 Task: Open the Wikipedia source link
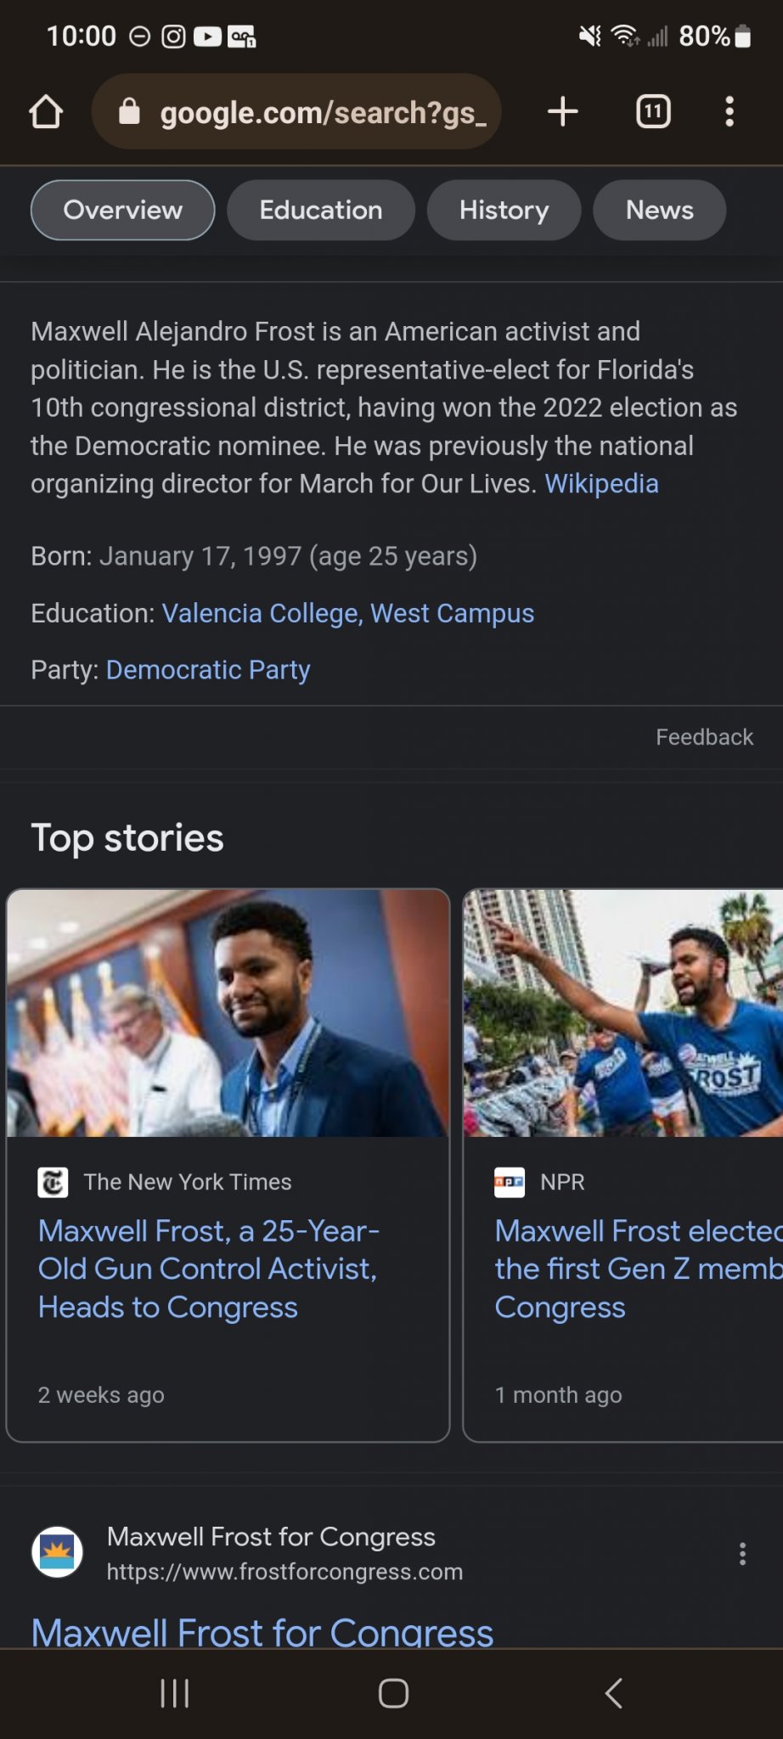click(601, 484)
